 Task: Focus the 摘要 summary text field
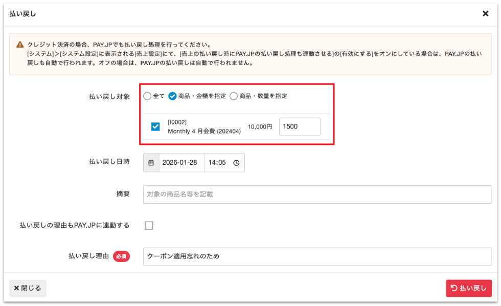317,194
